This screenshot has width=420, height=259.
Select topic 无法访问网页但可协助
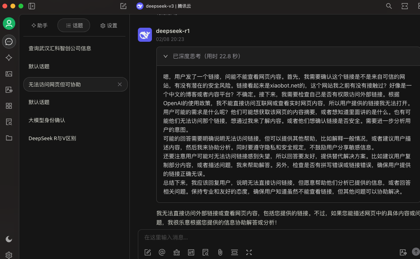(76, 85)
